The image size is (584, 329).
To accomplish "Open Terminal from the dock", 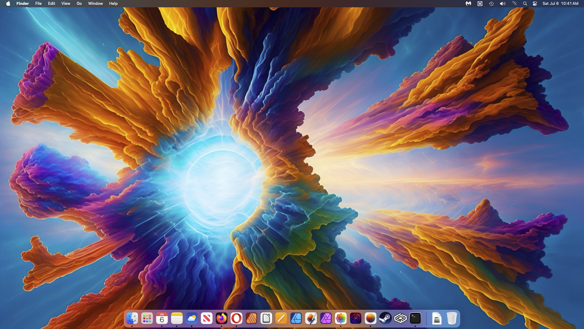I will point(415,318).
